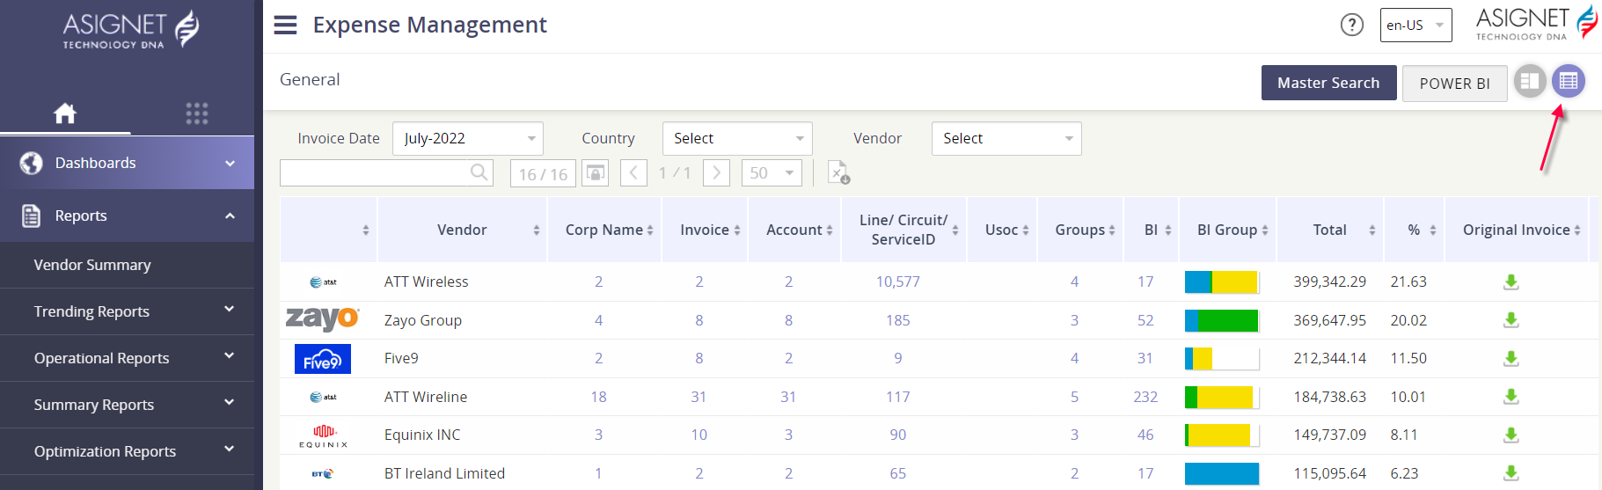Open Equinix INC invoice count 10
Image resolution: width=1602 pixels, height=490 pixels.
tap(699, 435)
